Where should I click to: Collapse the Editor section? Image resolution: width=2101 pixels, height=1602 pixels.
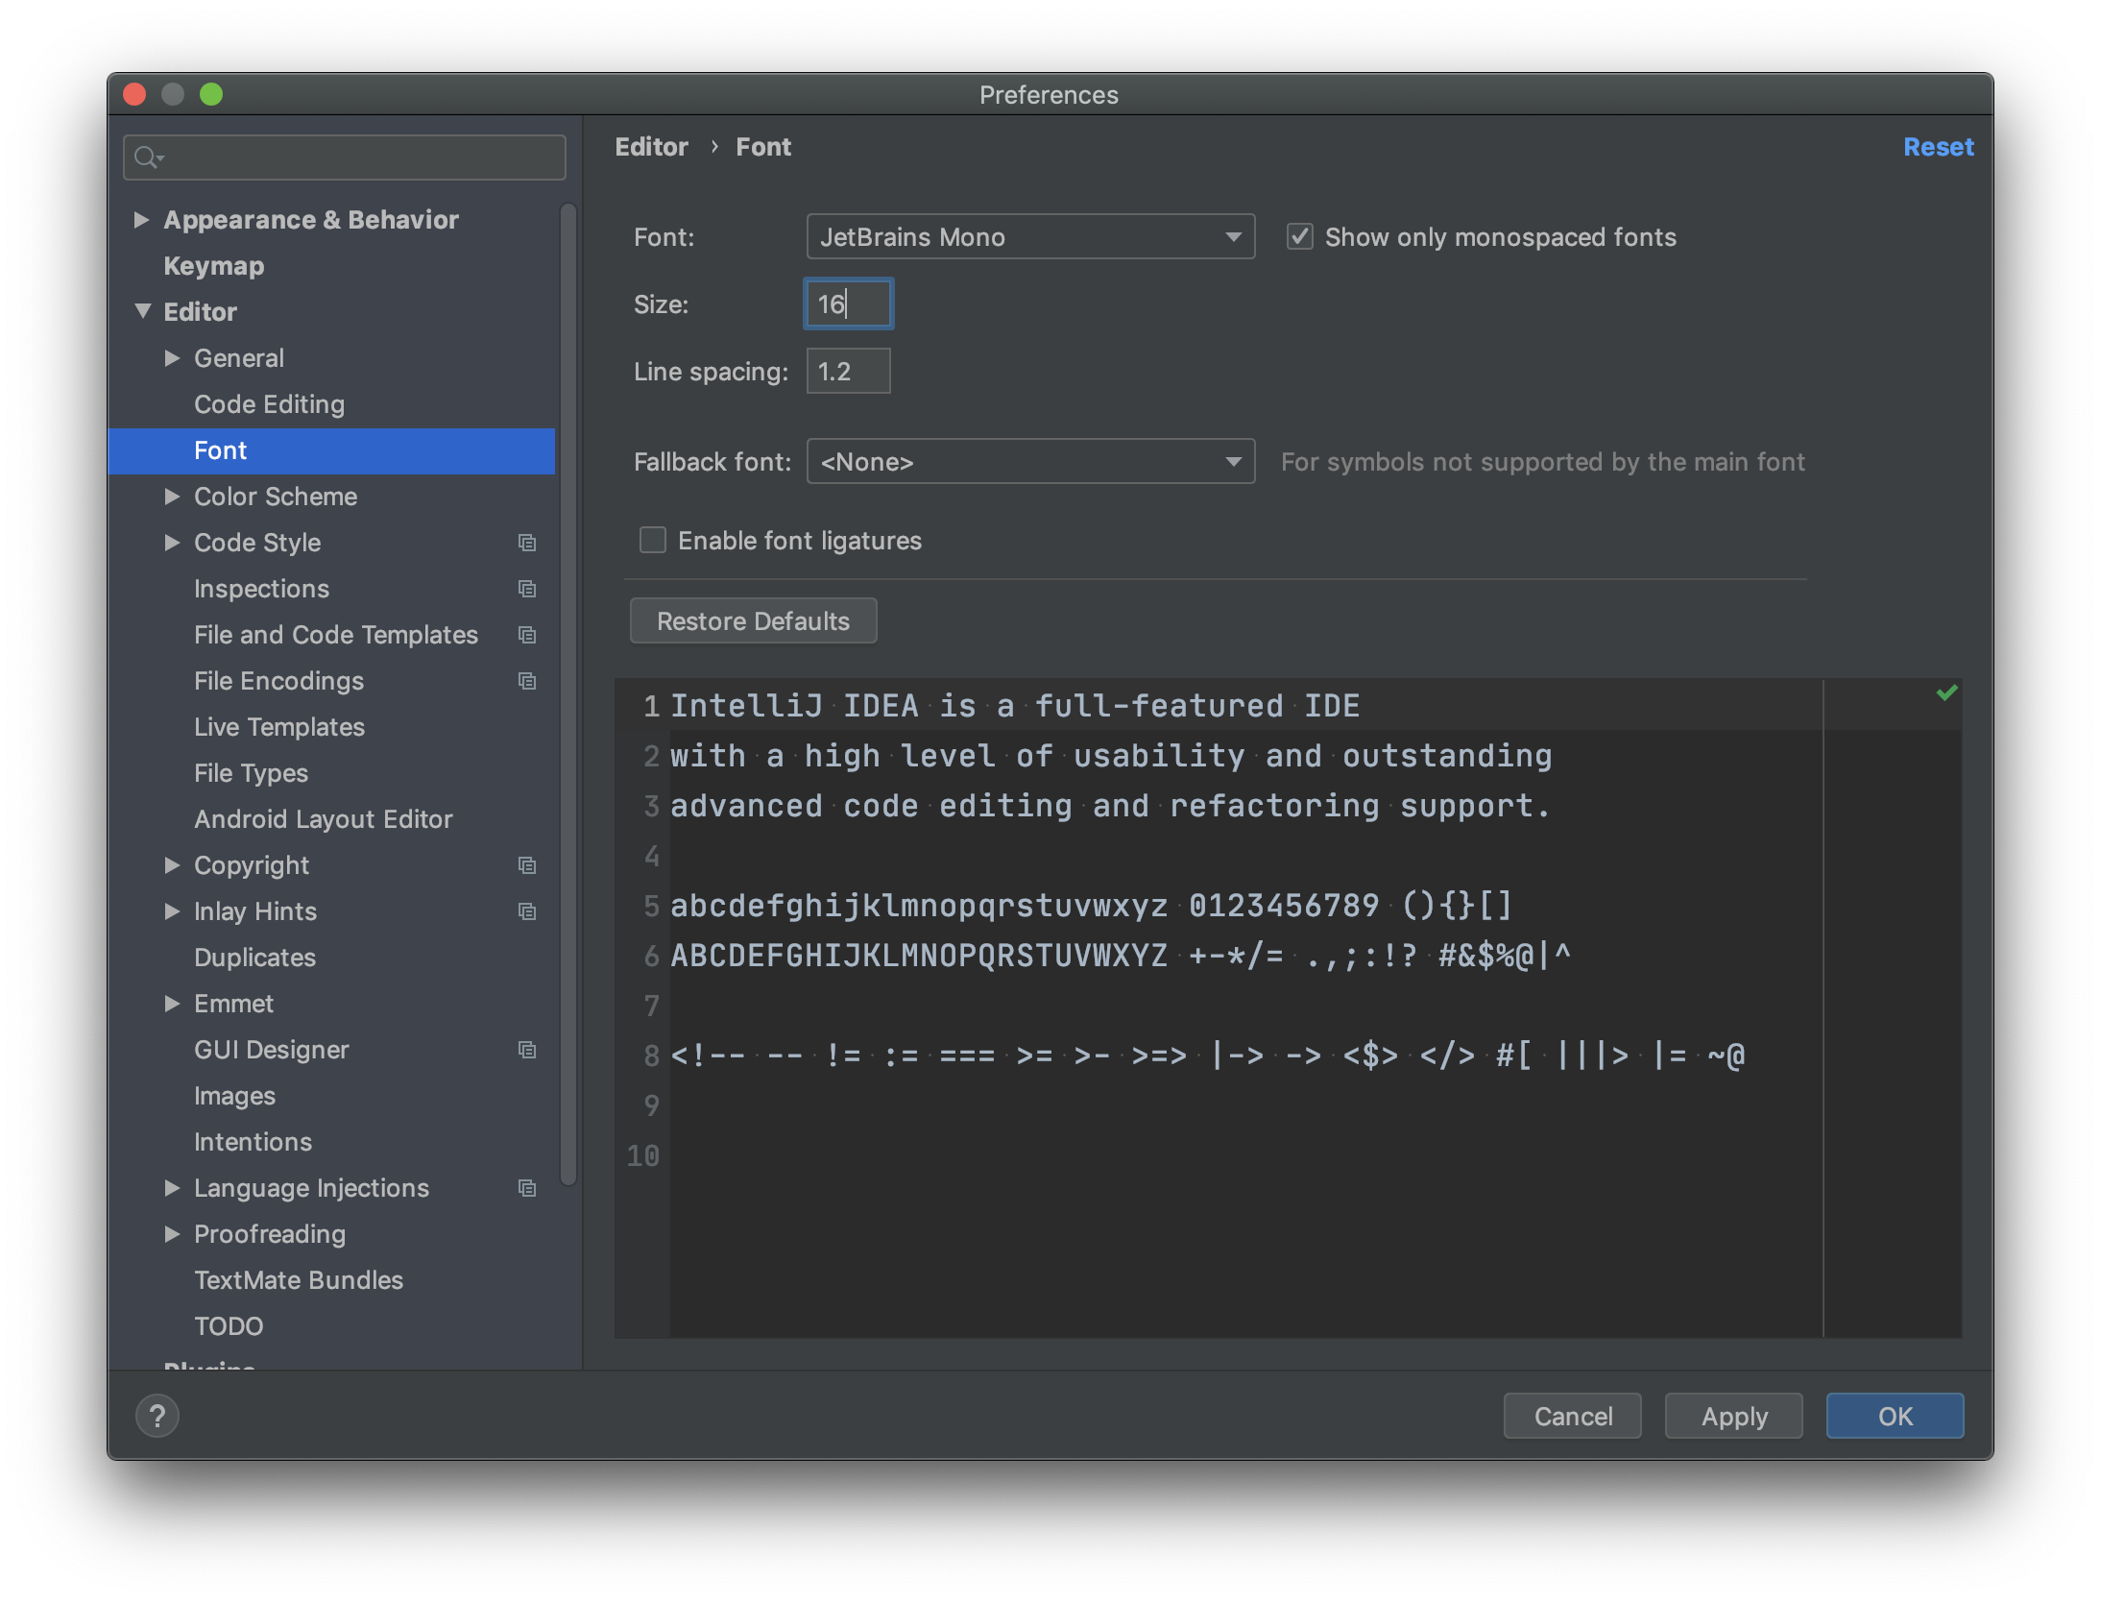point(142,311)
